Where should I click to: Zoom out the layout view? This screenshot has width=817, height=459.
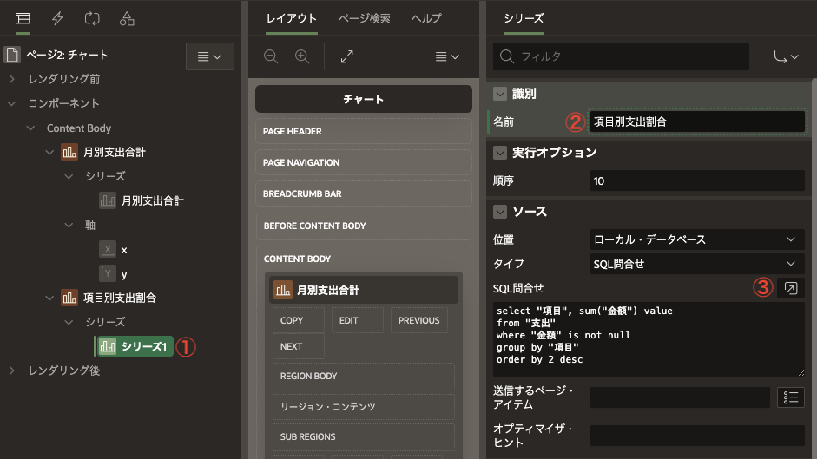click(271, 56)
